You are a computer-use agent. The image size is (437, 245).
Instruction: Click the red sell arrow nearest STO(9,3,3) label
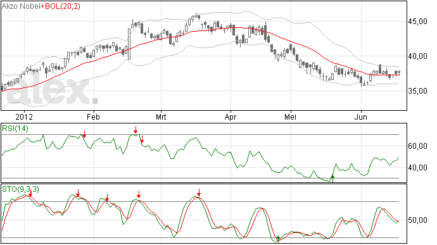click(x=30, y=194)
